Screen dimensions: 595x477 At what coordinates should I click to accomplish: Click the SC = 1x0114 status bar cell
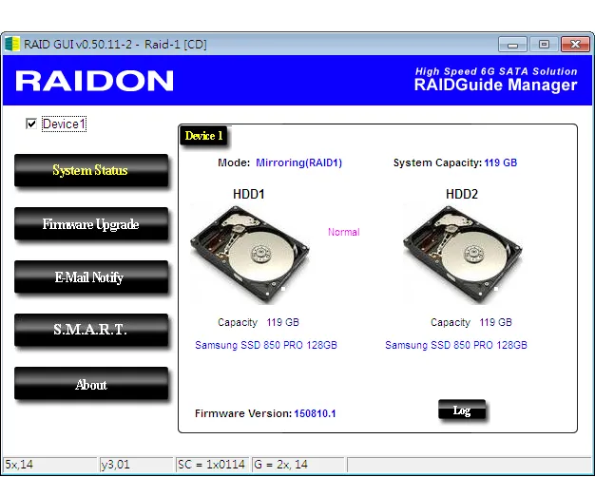coord(212,465)
